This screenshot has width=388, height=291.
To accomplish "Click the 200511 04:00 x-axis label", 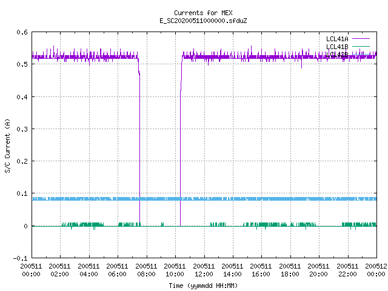I will click(89, 270).
